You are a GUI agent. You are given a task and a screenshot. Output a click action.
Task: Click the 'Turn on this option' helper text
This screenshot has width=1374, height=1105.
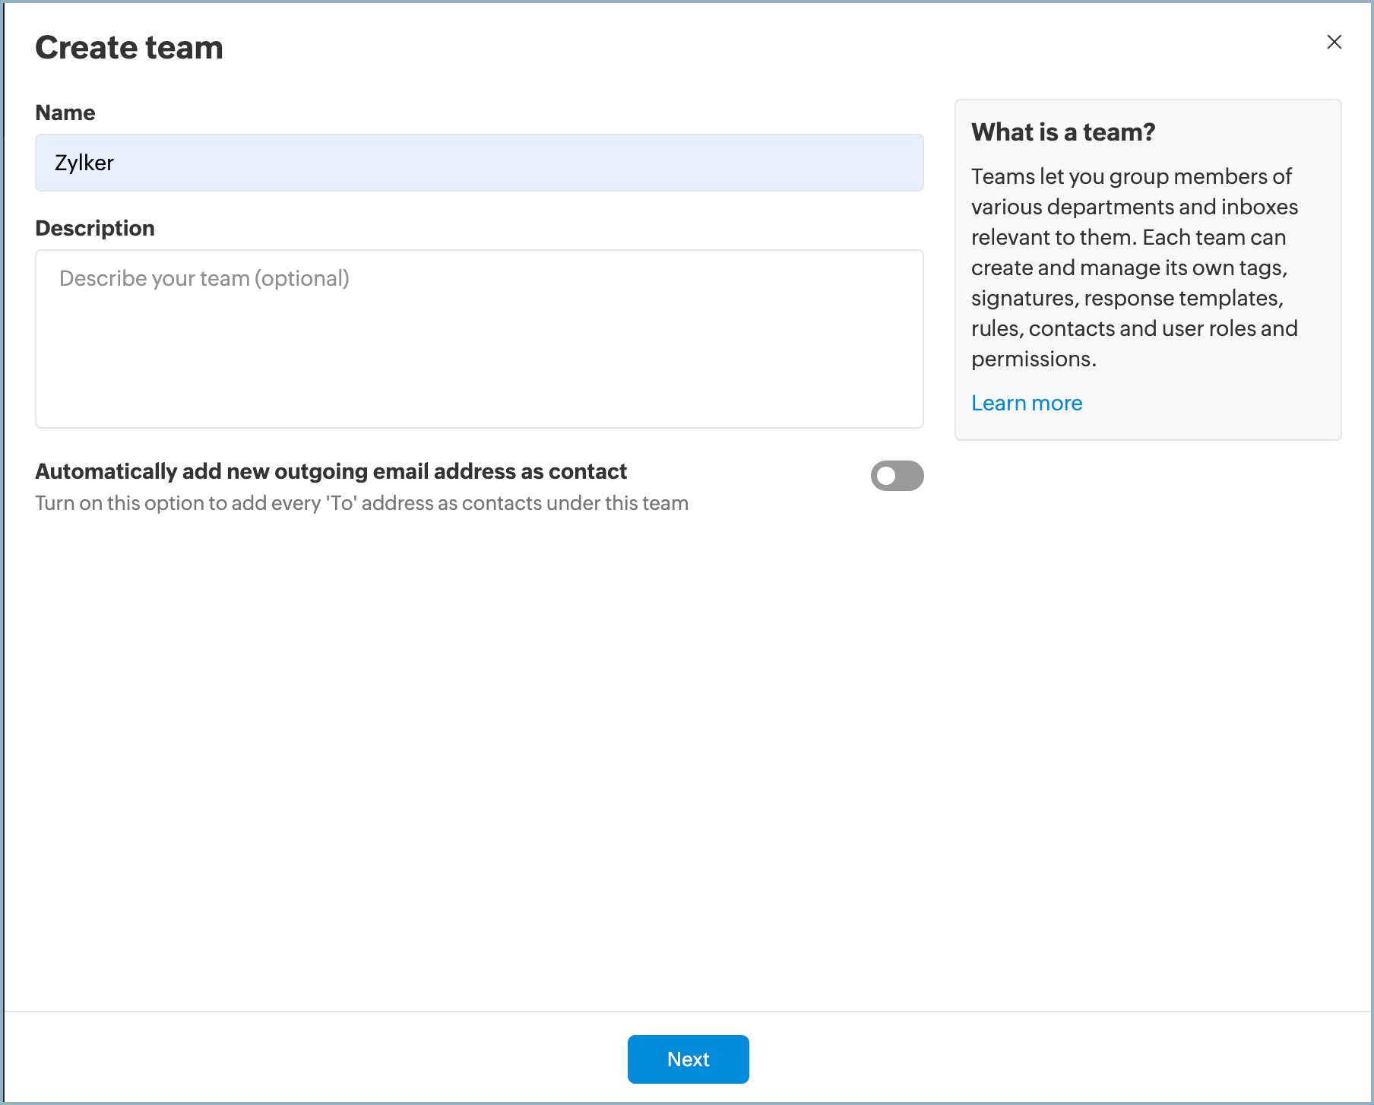coord(362,503)
